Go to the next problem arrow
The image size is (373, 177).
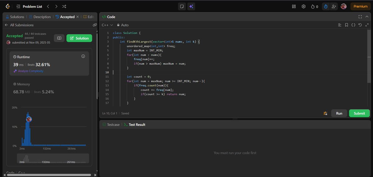point(56,6)
